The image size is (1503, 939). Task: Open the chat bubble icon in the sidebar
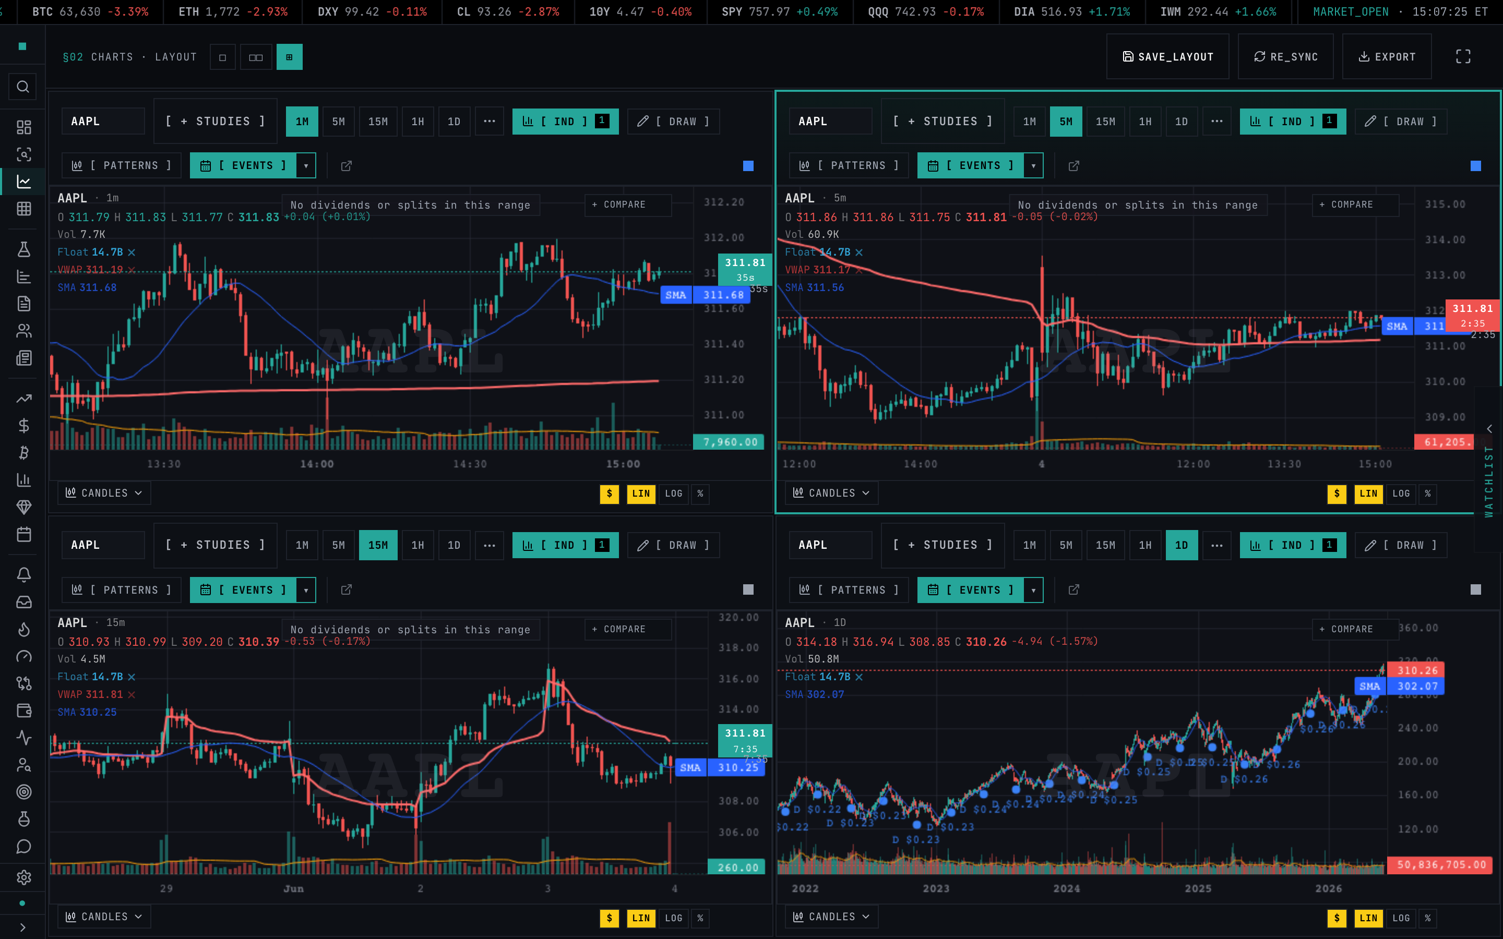coord(23,847)
